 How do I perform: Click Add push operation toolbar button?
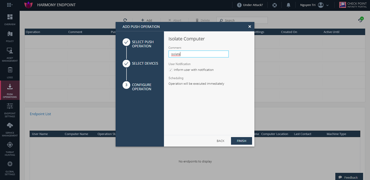click(x=146, y=20)
